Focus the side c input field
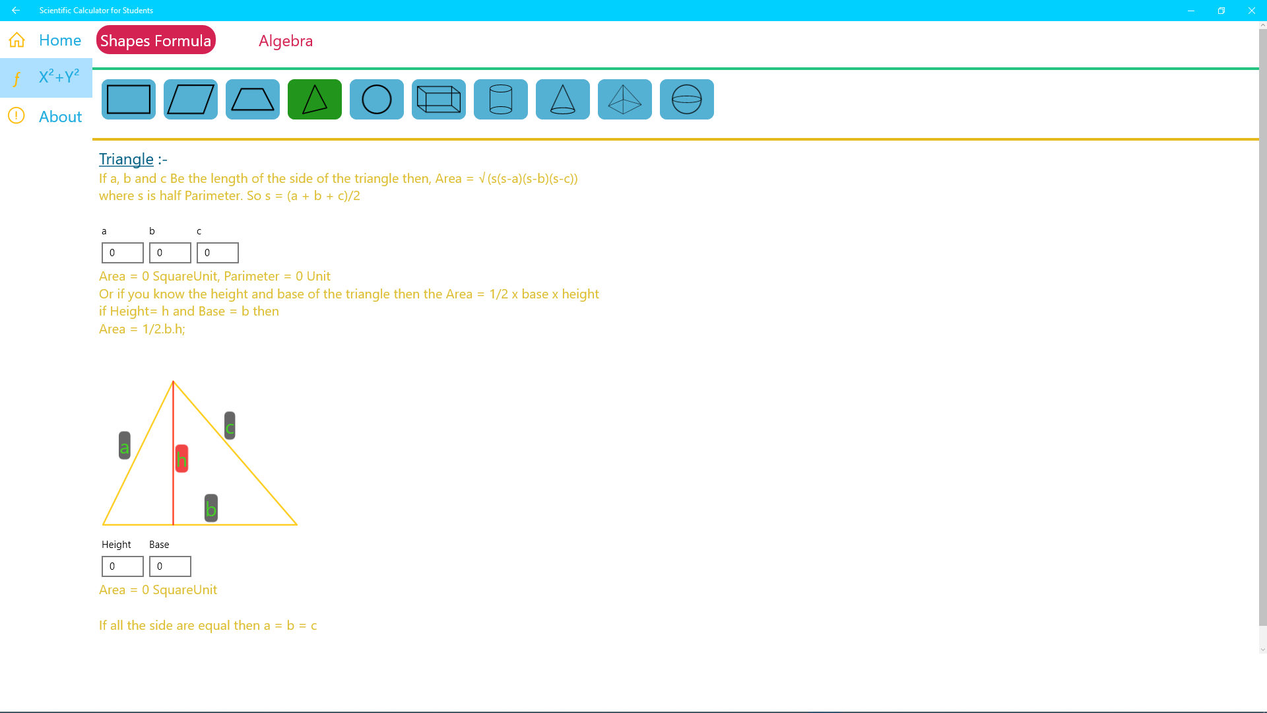 coord(218,253)
